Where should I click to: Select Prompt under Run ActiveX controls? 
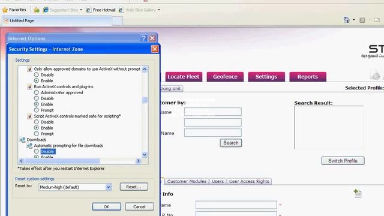(x=37, y=110)
